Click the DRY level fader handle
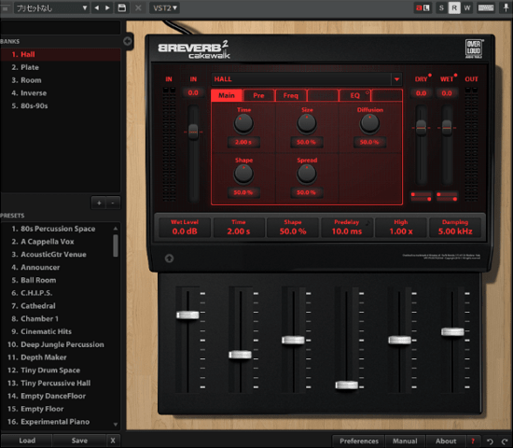 coord(421,127)
